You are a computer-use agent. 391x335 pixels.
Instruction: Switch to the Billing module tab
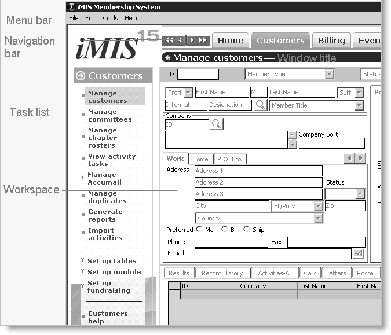click(x=331, y=41)
